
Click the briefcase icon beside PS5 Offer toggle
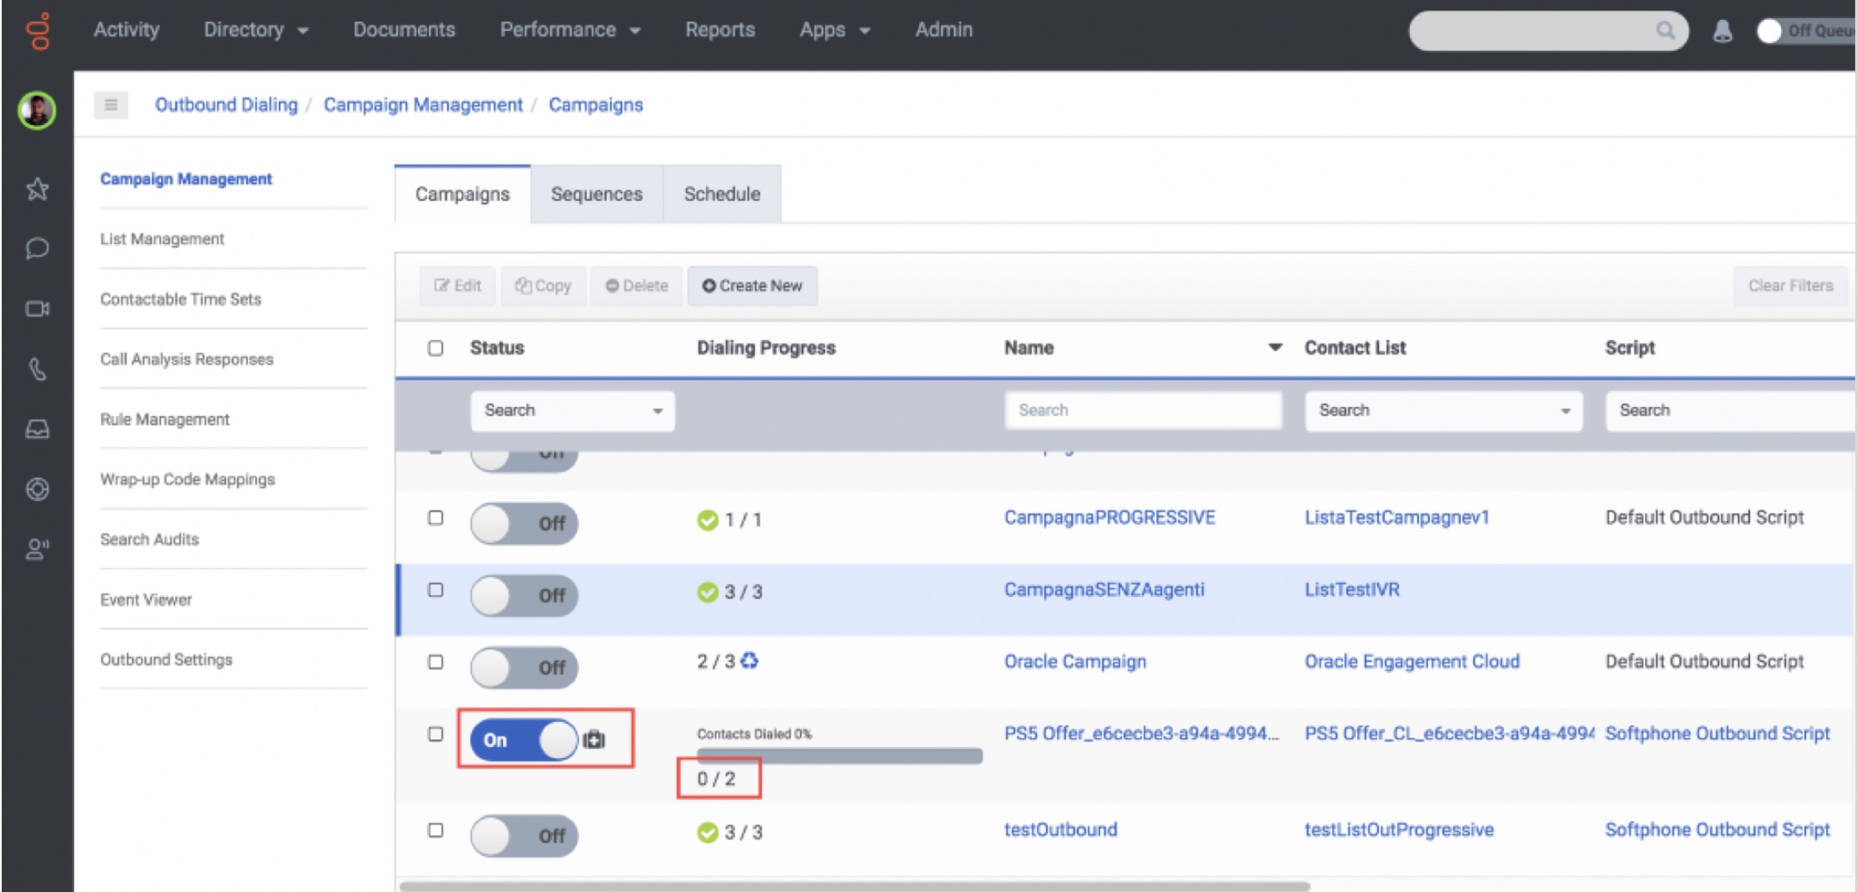click(x=594, y=739)
